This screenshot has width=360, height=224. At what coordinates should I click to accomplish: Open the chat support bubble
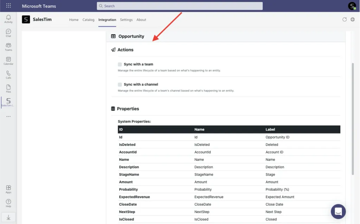[338, 211]
